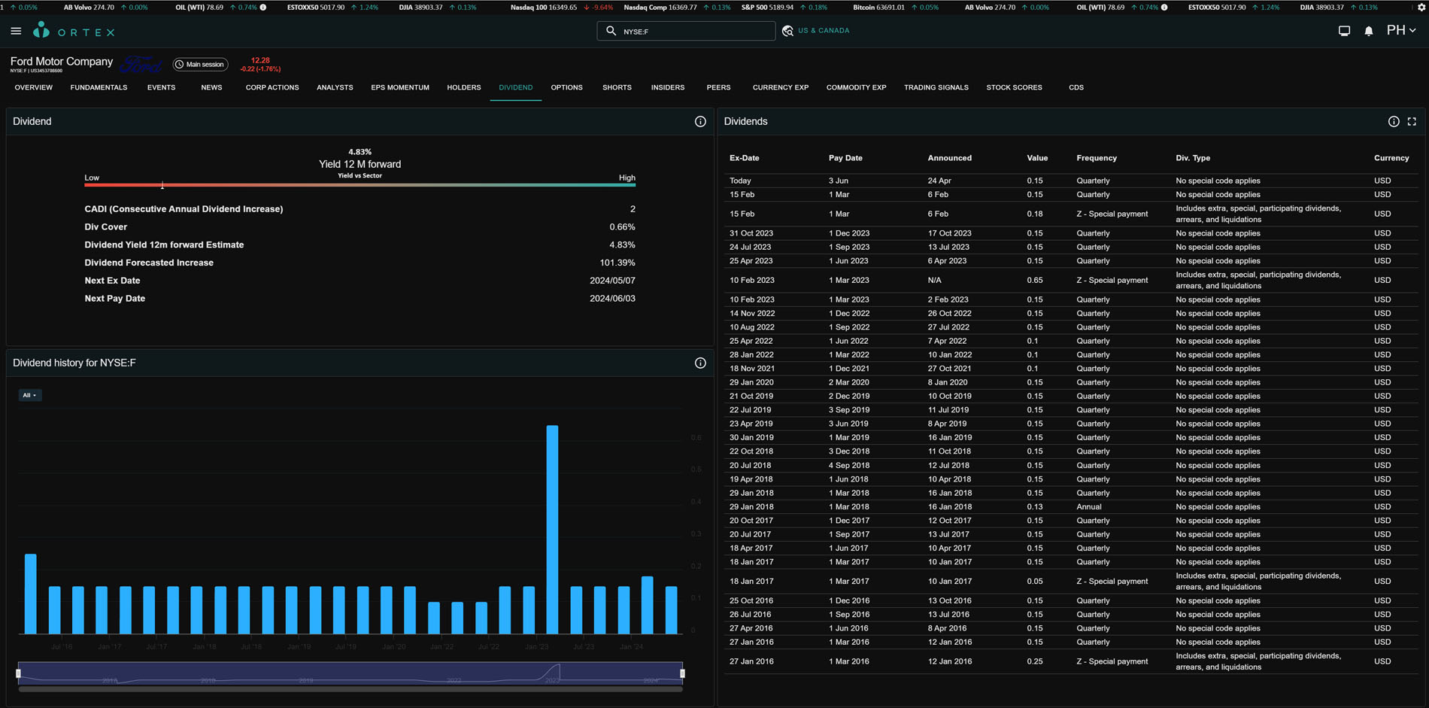The height and width of the screenshot is (708, 1429).
Task: Switch to the Shorts tab
Action: pyautogui.click(x=617, y=87)
